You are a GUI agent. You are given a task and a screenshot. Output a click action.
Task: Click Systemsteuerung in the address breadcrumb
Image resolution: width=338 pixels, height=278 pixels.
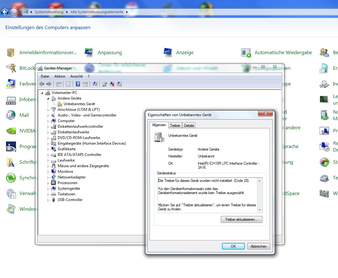click(x=49, y=12)
